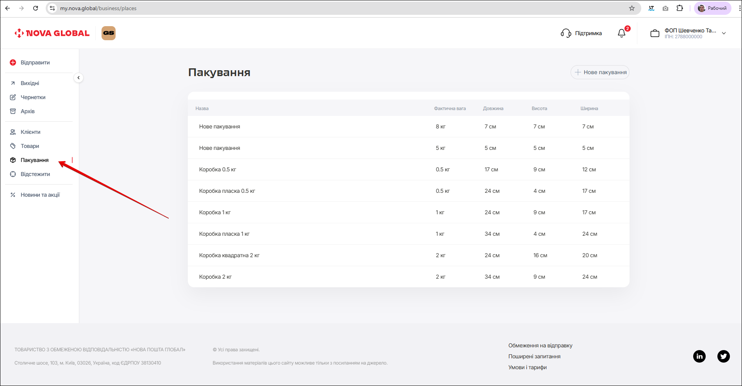Click the address bar URL
This screenshot has width=742, height=386.
pyautogui.click(x=98, y=8)
